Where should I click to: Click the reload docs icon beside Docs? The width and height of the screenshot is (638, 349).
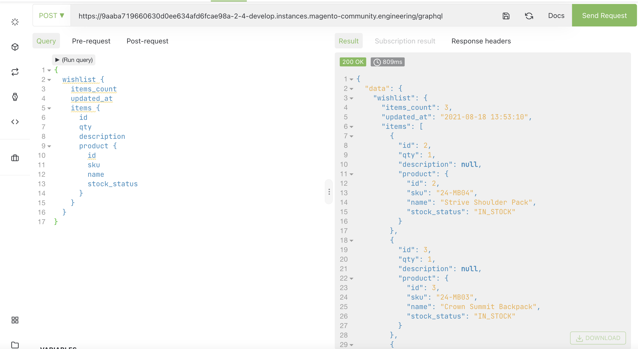coord(529,16)
